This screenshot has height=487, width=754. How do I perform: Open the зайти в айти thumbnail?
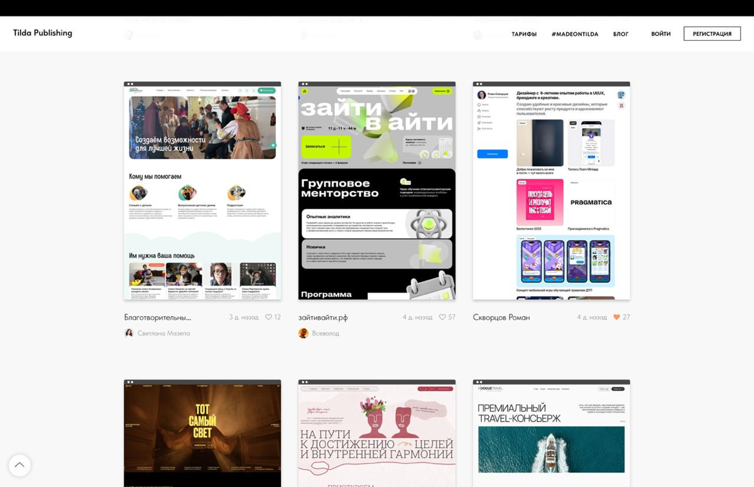[x=376, y=191]
